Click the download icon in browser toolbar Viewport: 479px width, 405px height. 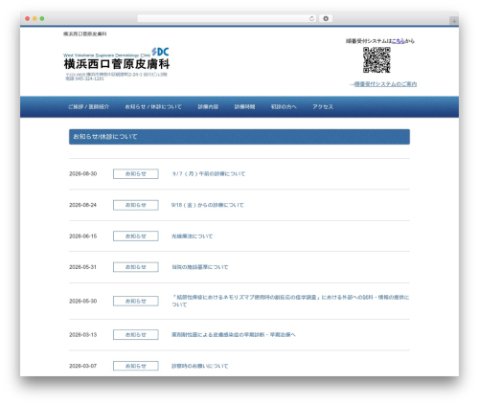pyautogui.click(x=326, y=18)
